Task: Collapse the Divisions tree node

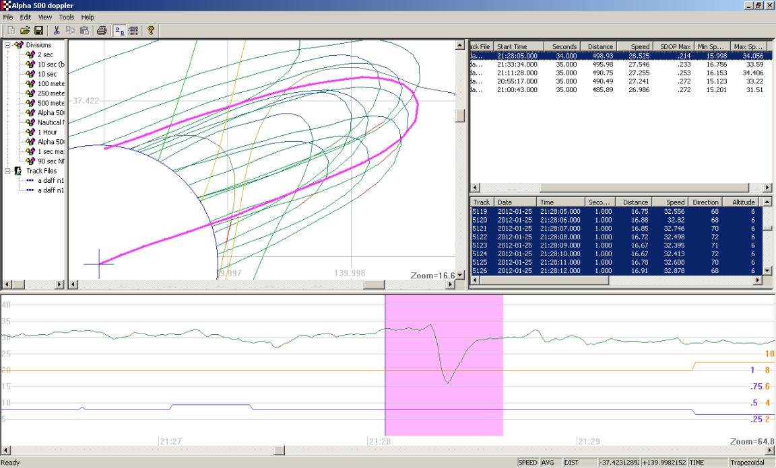Action: (x=7, y=45)
